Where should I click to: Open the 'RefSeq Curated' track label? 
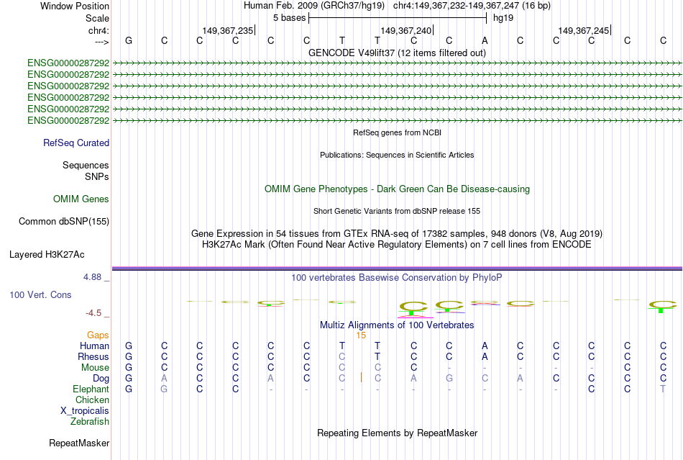point(76,143)
